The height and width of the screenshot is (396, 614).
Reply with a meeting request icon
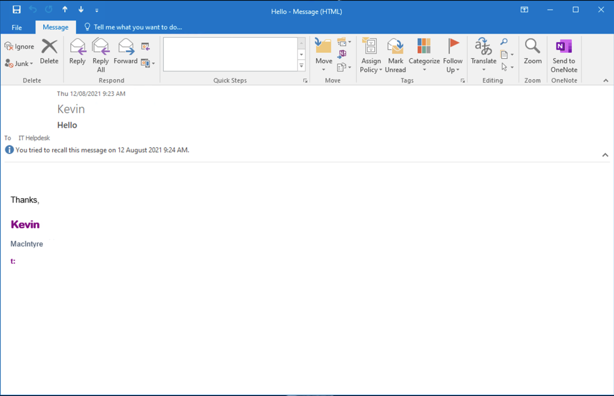[x=146, y=47]
